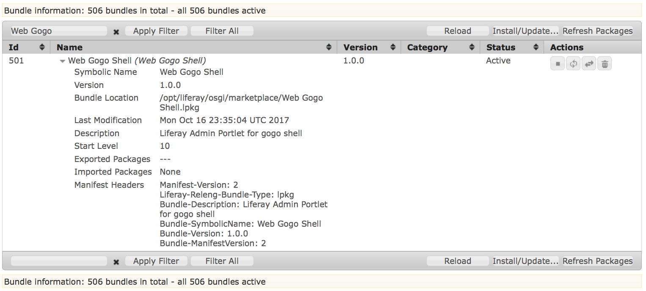Click the Exported Packages label
Screen dimensions: 646x291
[112, 159]
